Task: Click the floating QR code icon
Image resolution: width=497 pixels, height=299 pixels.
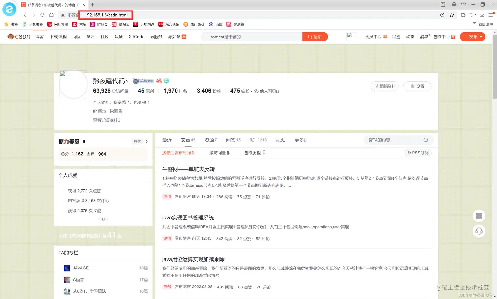Action: (x=479, y=216)
